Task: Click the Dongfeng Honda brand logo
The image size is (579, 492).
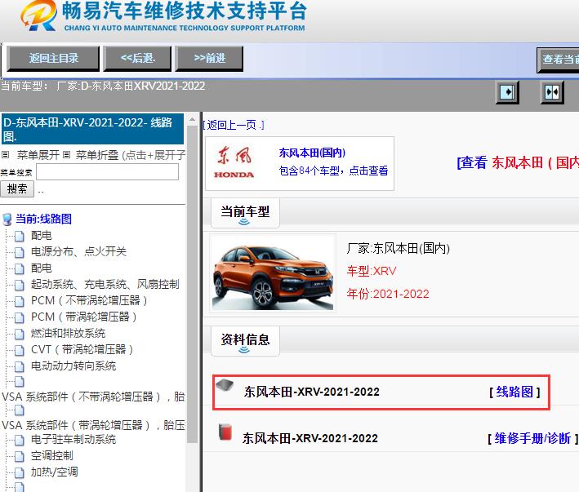Action: (234, 162)
